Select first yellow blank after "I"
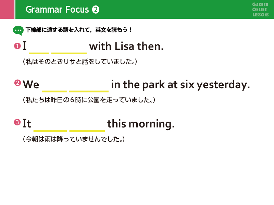The height and width of the screenshot is (205, 274). [x=39, y=53]
